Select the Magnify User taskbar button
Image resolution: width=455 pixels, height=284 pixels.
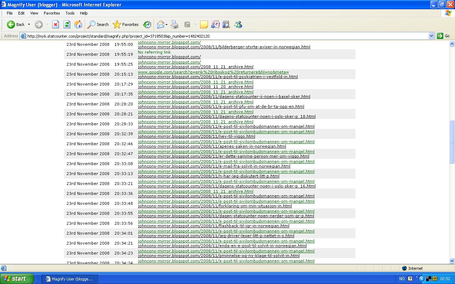[70, 279]
